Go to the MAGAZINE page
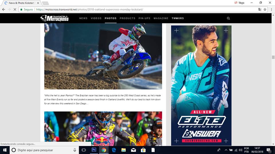Image resolution: width=275 pixels, height=154 pixels. [x=161, y=18]
